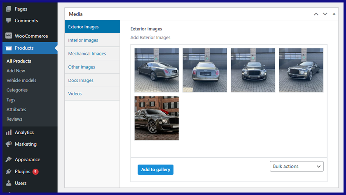Viewport: 346px width, 195px height.
Task: Click the red Plugins update badge
Action: click(x=35, y=172)
